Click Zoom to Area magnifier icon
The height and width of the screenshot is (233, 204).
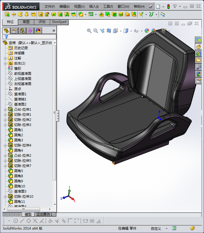(x=96, y=31)
